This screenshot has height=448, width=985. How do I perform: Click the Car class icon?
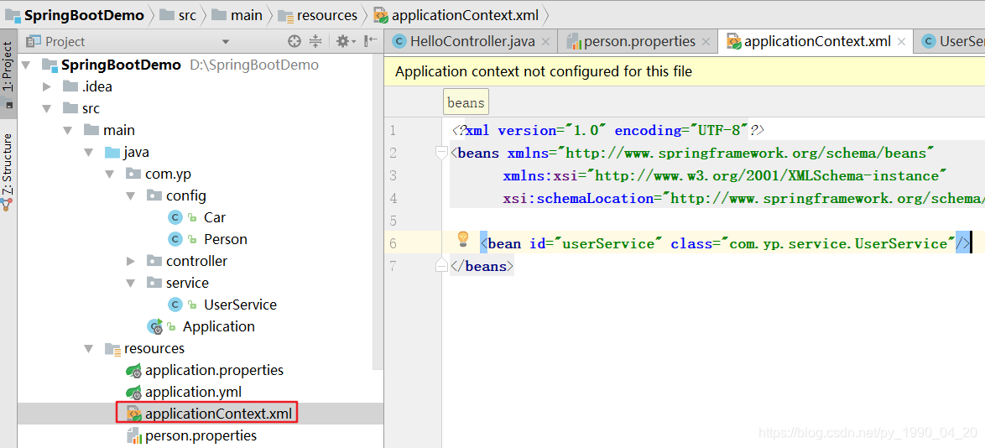175,217
